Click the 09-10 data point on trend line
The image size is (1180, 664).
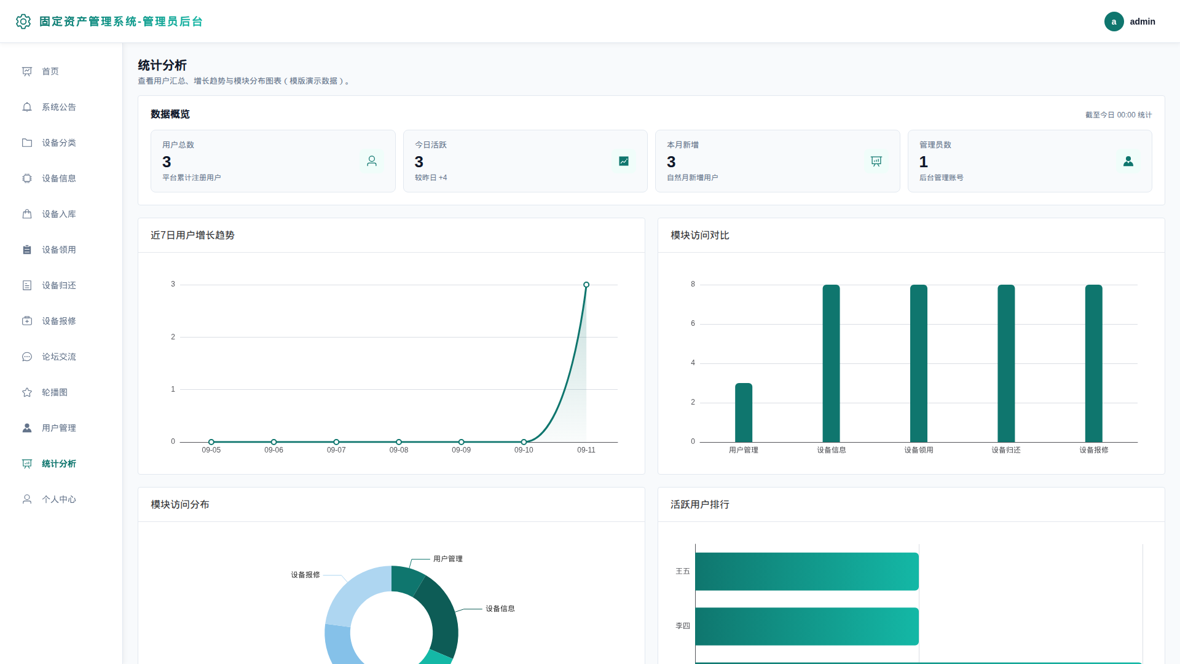click(524, 442)
